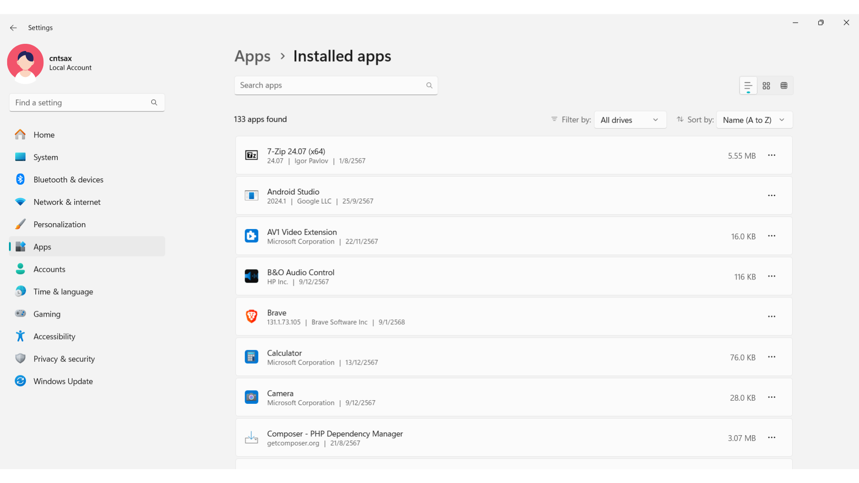This screenshot has height=483, width=859.
Task: Click the Apps breadcrumb link
Action: pyautogui.click(x=252, y=57)
